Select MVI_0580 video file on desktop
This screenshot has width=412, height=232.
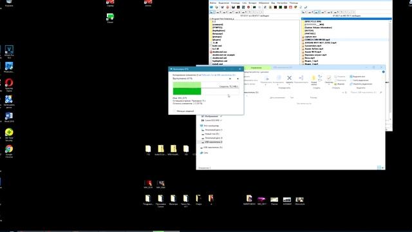161,184
